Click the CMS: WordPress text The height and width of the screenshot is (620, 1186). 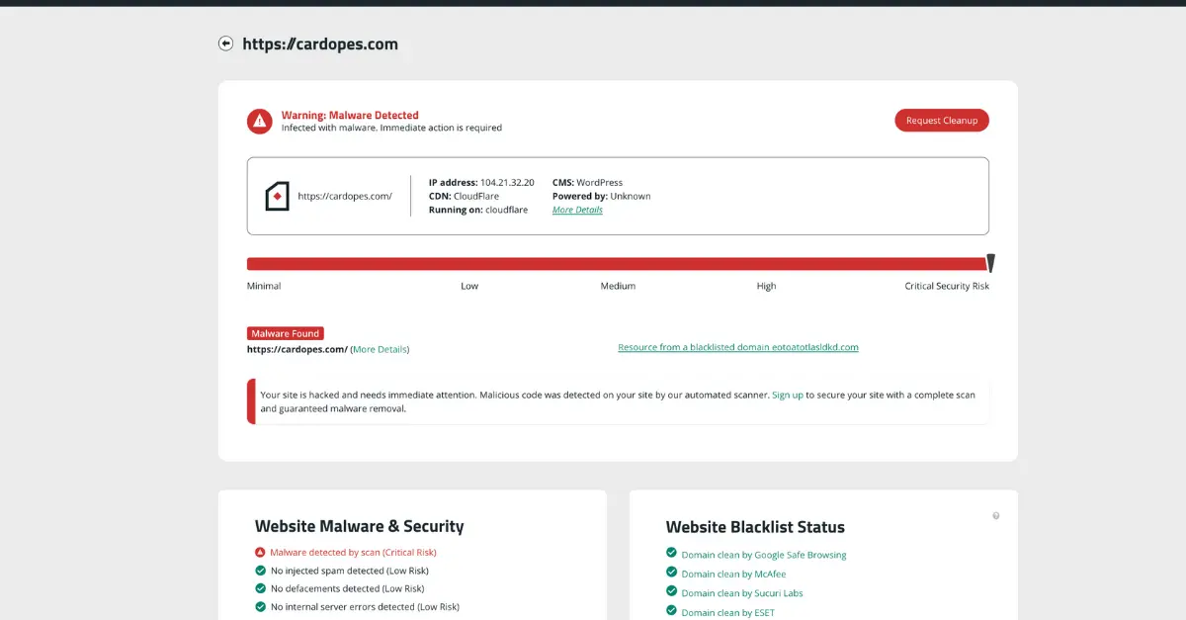click(587, 183)
